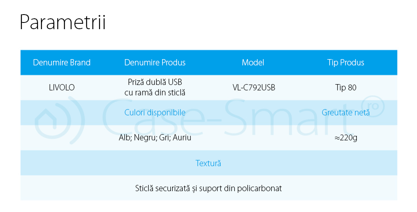Click the Textură section label

tap(208, 163)
